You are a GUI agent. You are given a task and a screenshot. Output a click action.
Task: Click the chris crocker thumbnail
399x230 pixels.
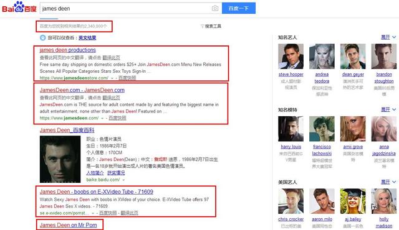coord(291,201)
